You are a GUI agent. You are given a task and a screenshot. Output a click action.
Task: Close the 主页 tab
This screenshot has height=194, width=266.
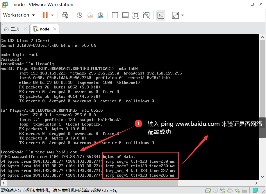tap(26, 29)
